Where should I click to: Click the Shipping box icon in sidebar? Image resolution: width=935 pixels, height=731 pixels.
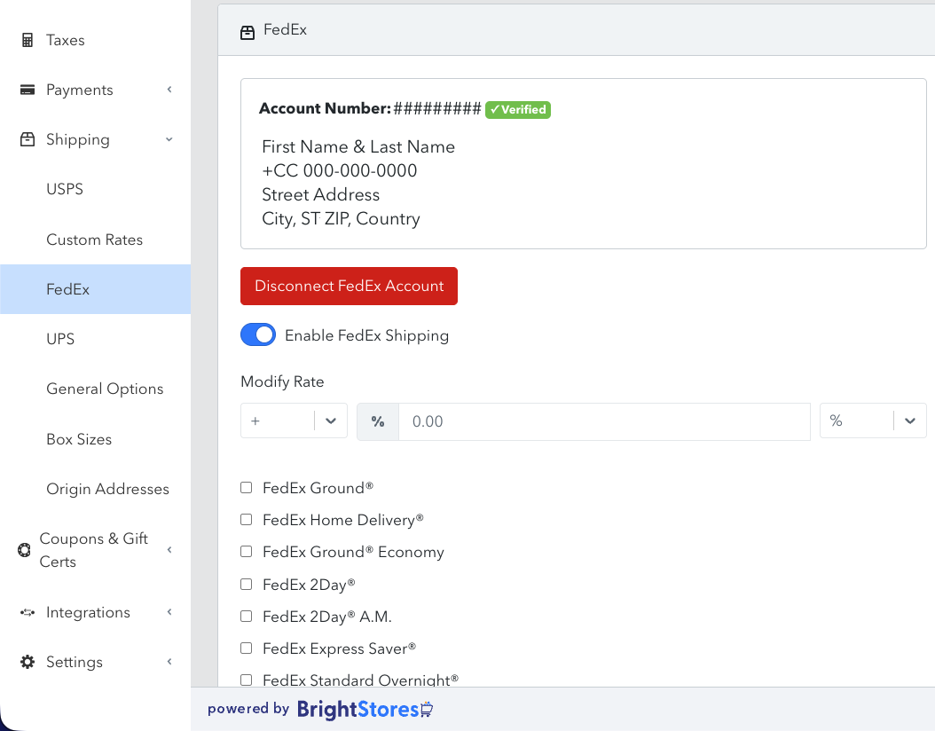[x=27, y=139]
